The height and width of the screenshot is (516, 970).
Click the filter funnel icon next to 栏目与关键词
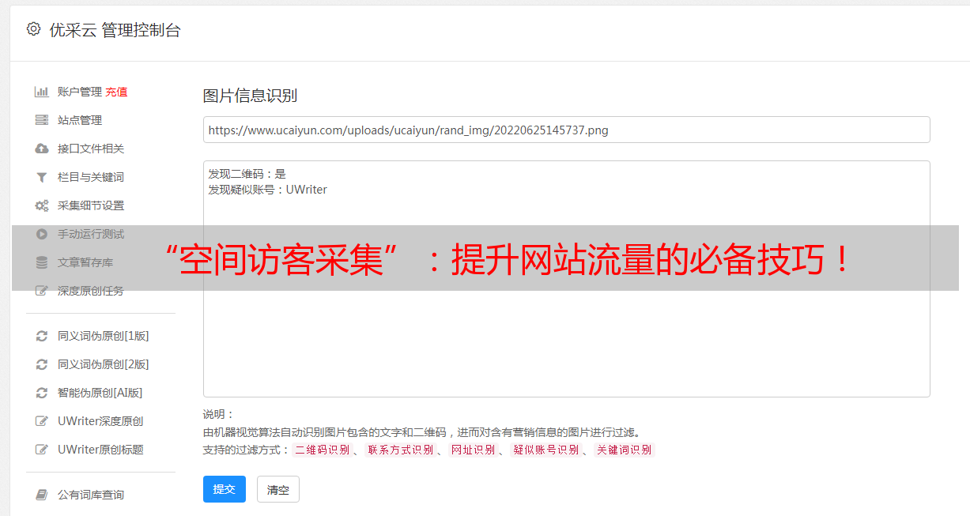coord(42,177)
